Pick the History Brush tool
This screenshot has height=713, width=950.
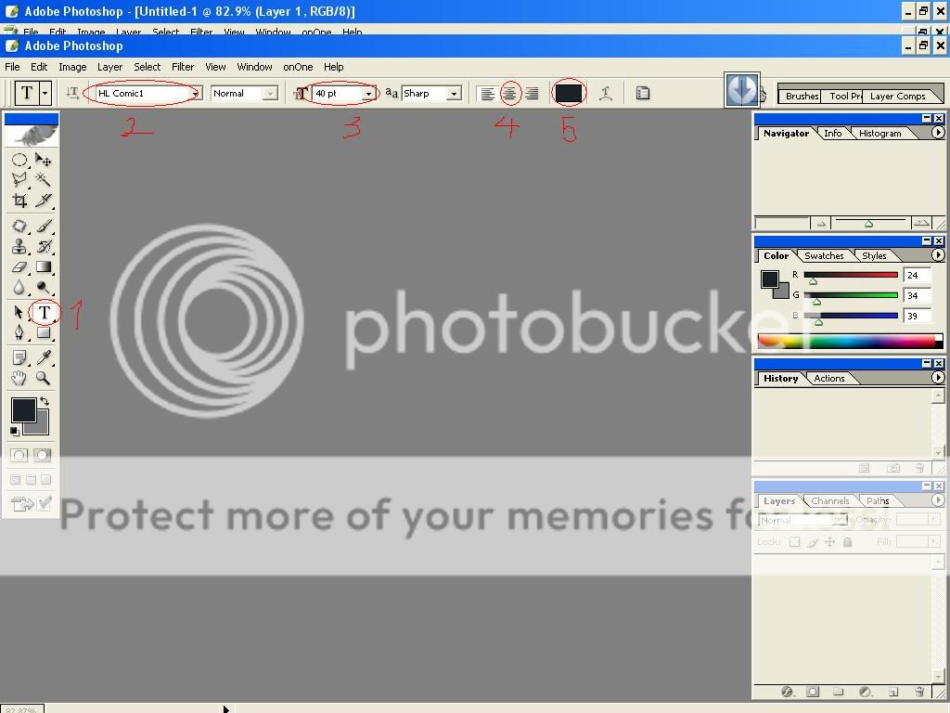(x=43, y=247)
